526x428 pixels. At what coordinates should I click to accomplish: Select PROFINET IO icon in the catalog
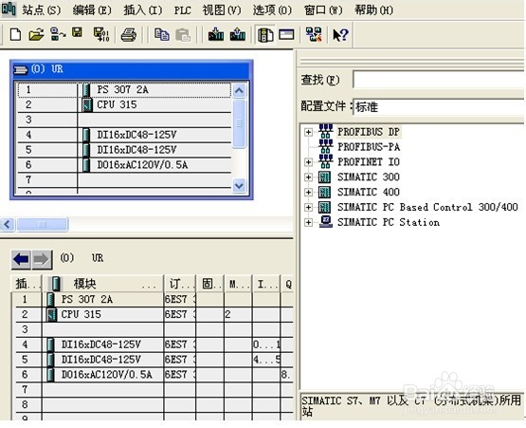click(x=326, y=161)
